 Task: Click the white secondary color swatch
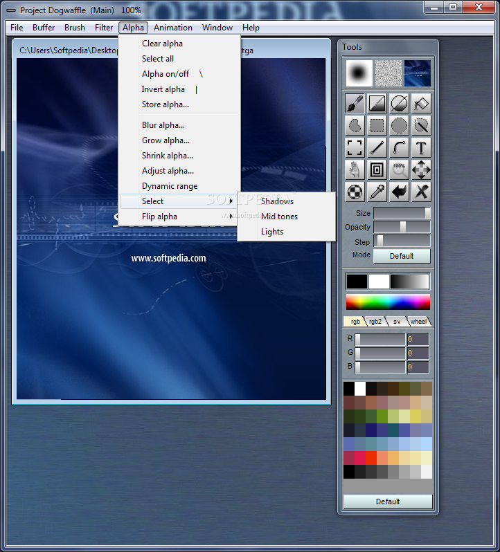tap(379, 282)
